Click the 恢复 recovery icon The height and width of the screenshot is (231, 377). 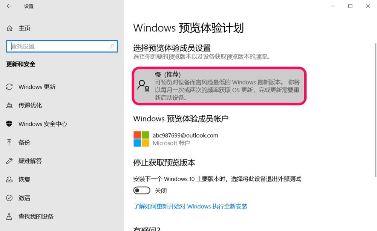9,179
